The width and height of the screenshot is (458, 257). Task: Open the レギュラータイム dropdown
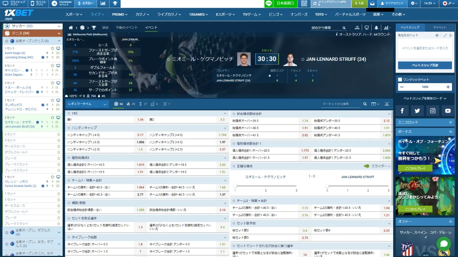coord(87,104)
